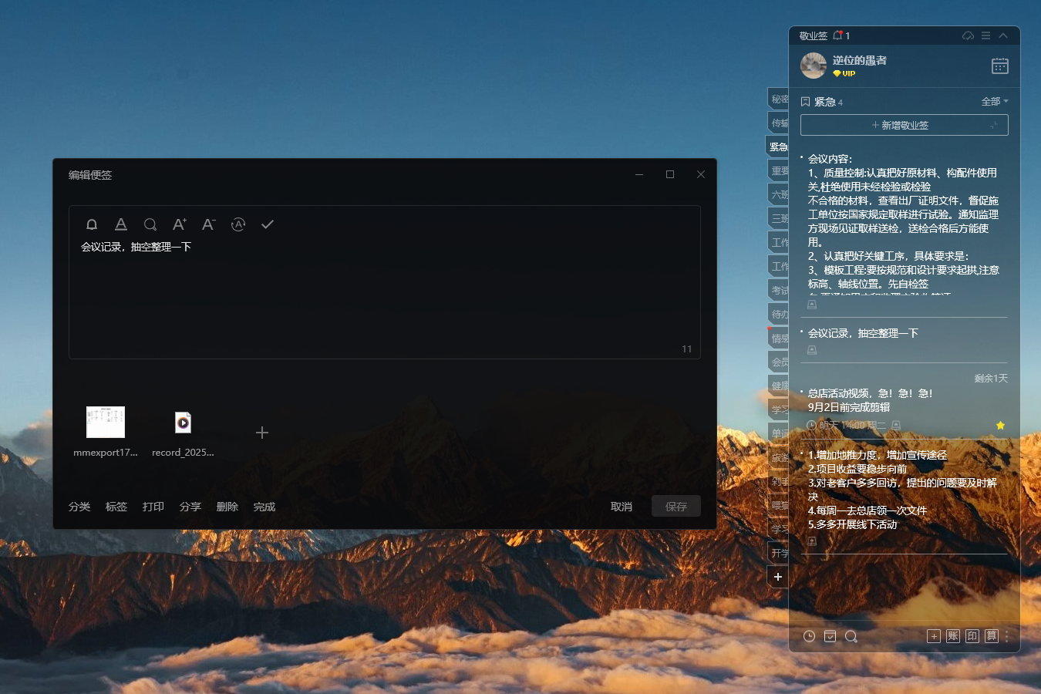The width and height of the screenshot is (1041, 694).
Task: Switch to the 秘密 category tab
Action: pyautogui.click(x=779, y=99)
